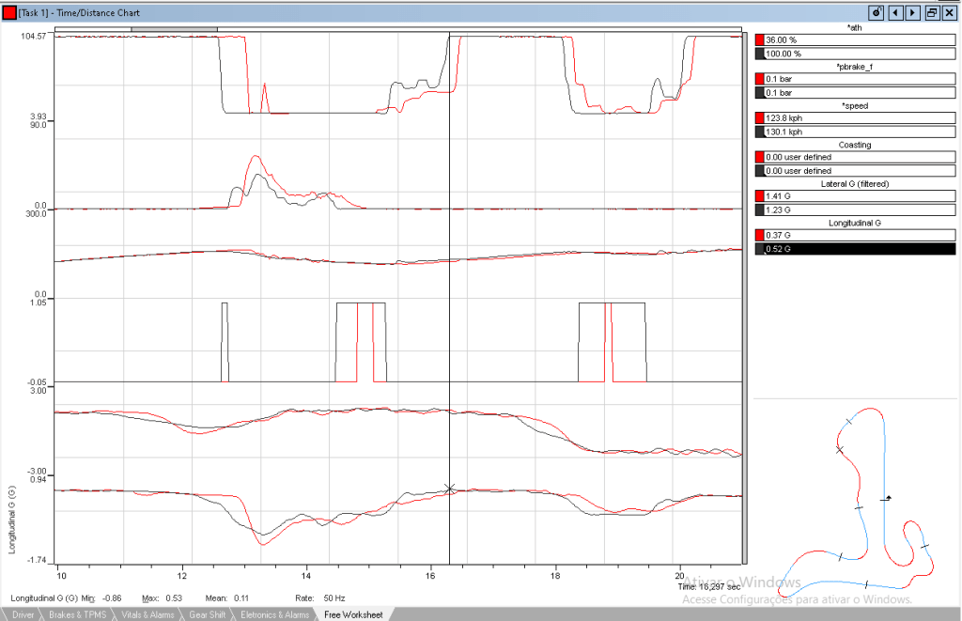Go to the Gear Shift tab
The height and width of the screenshot is (621, 962).
(208, 614)
